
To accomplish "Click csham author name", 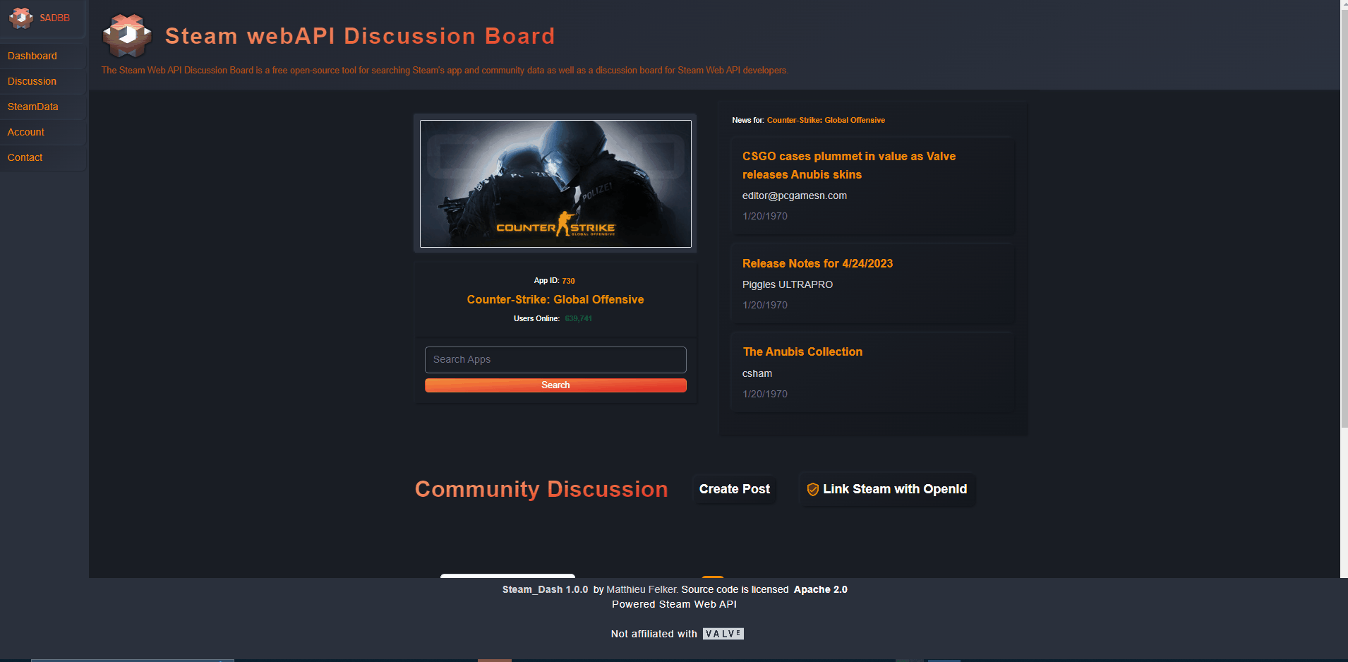I will (x=757, y=373).
